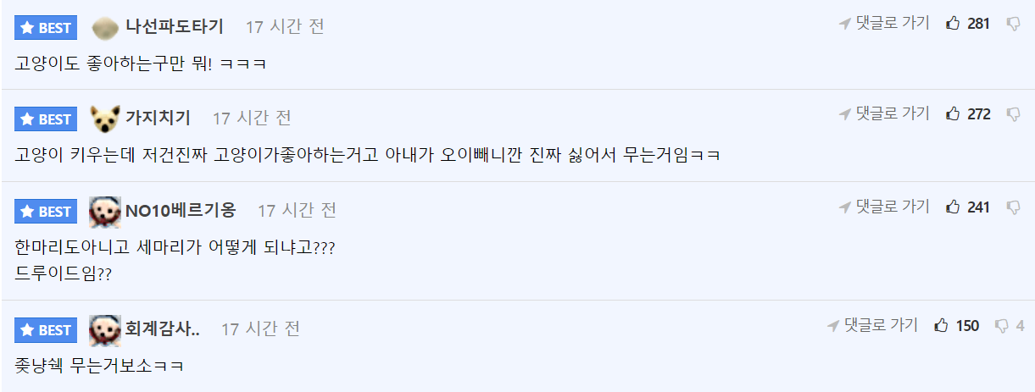Click thumbs-up icon on 나선파도타기's comment
The image size is (1035, 392).
coord(953,24)
